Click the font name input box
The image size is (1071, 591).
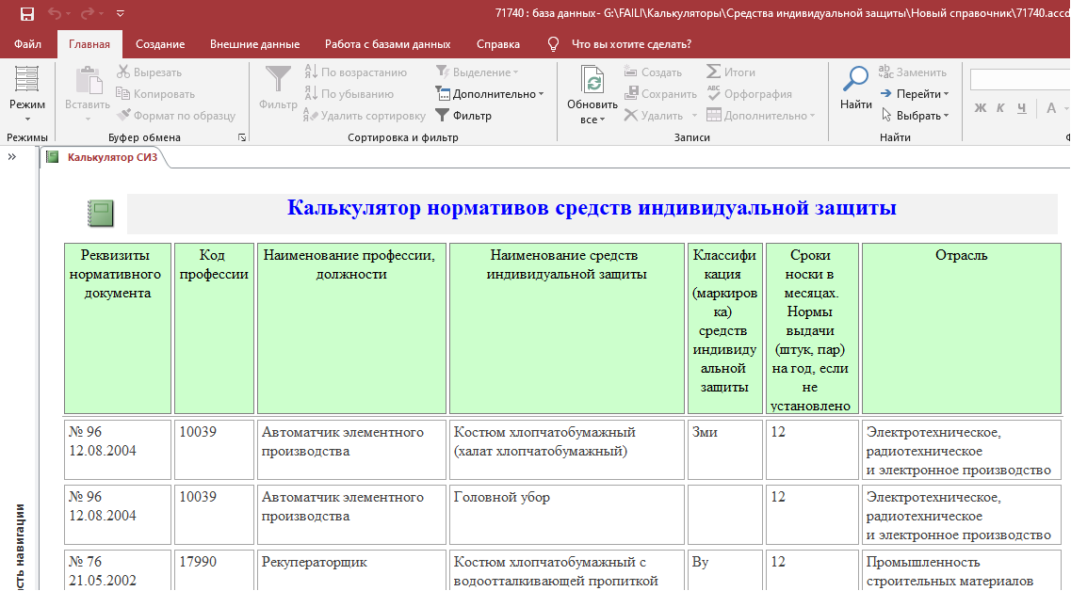click(x=1020, y=79)
